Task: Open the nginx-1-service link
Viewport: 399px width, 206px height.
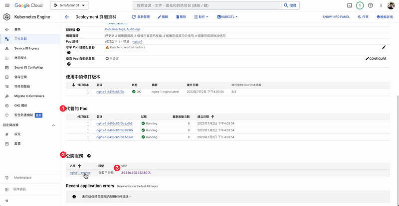Action: pyautogui.click(x=80, y=173)
